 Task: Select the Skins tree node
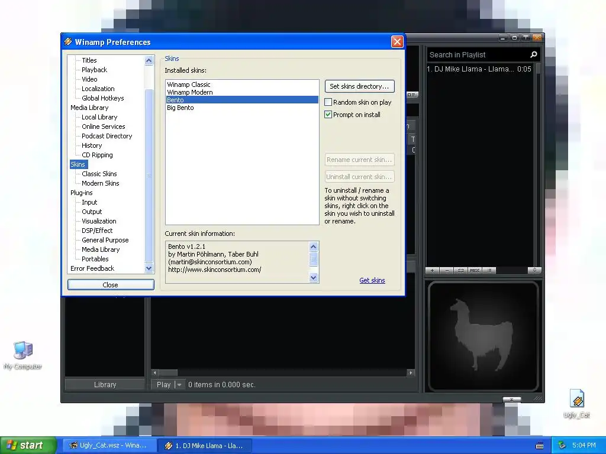pyautogui.click(x=78, y=164)
